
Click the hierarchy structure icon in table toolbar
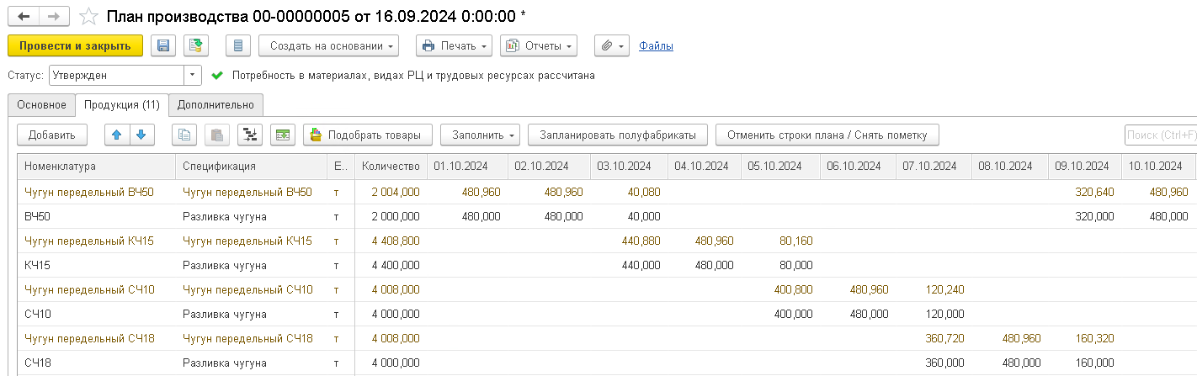(x=249, y=135)
